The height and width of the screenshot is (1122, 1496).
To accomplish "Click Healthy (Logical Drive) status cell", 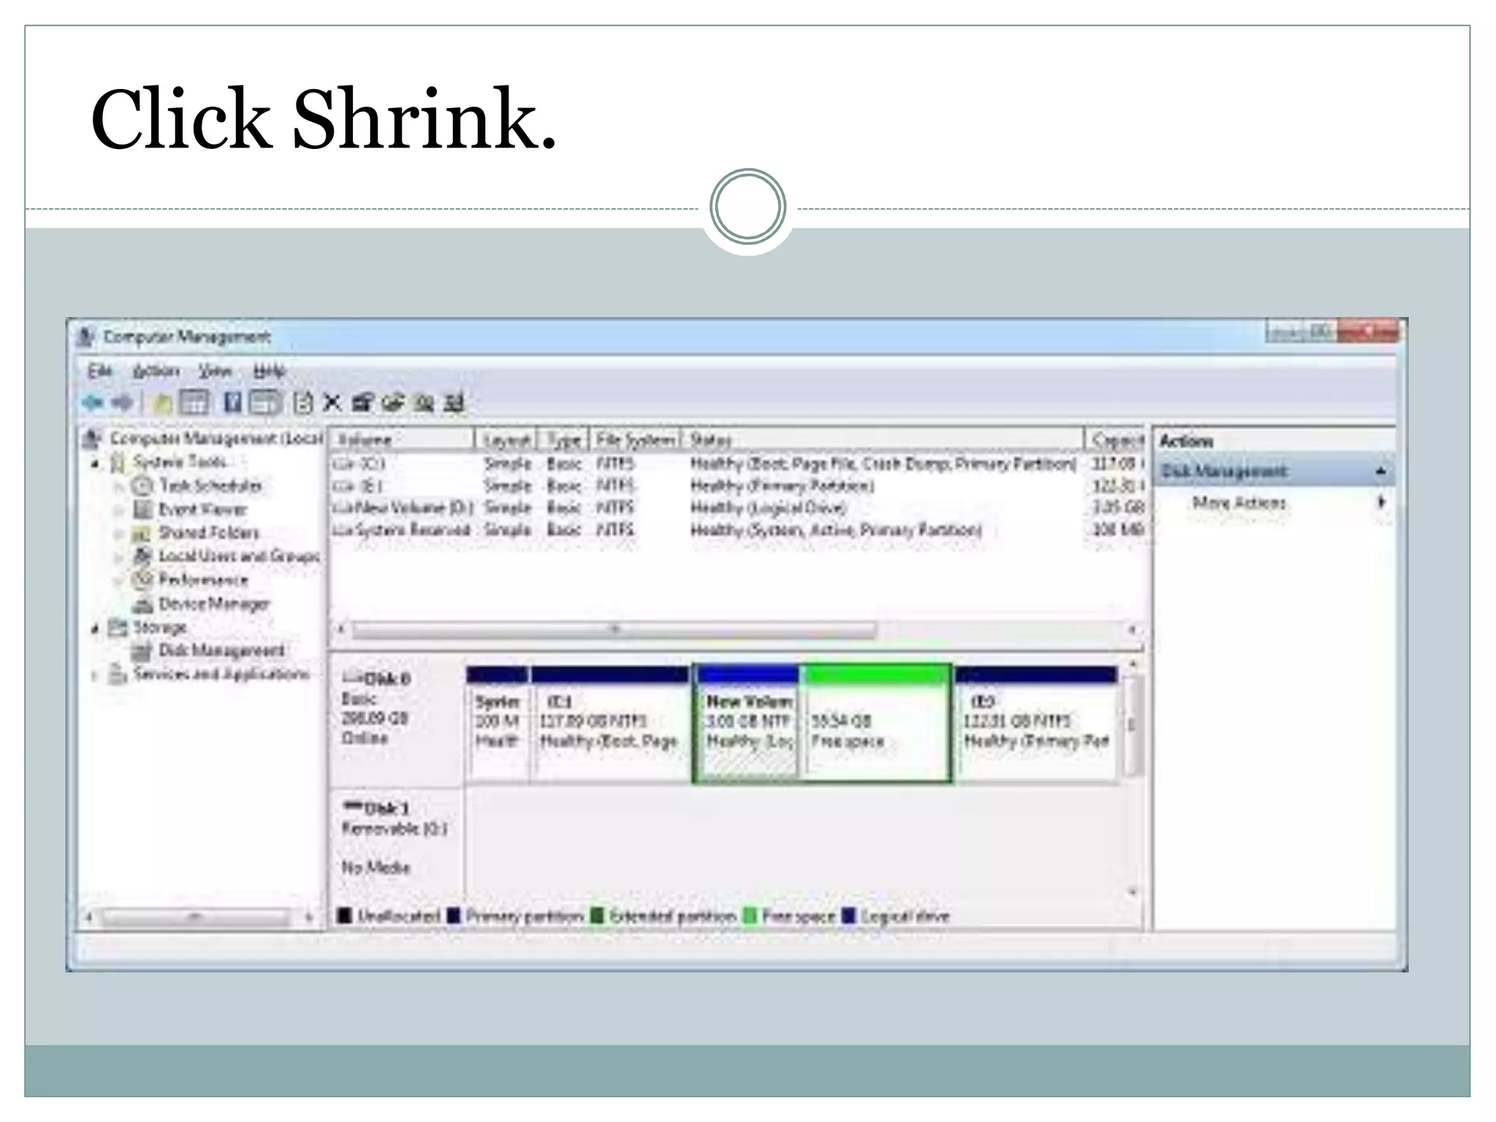I will [x=768, y=508].
